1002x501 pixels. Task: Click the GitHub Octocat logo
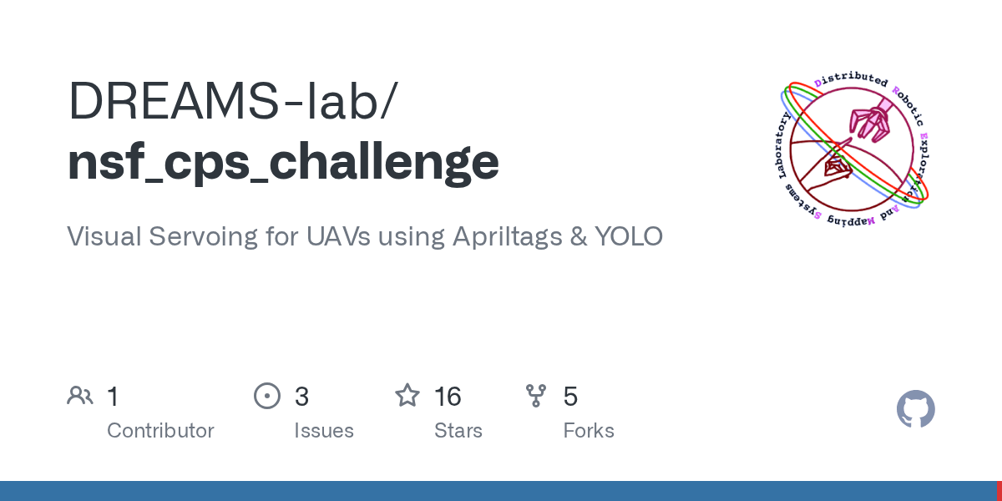[915, 409]
